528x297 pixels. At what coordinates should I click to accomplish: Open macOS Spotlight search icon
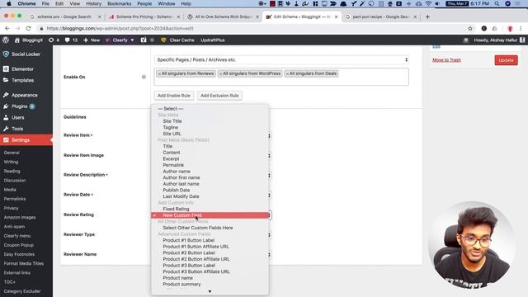coord(497,3)
